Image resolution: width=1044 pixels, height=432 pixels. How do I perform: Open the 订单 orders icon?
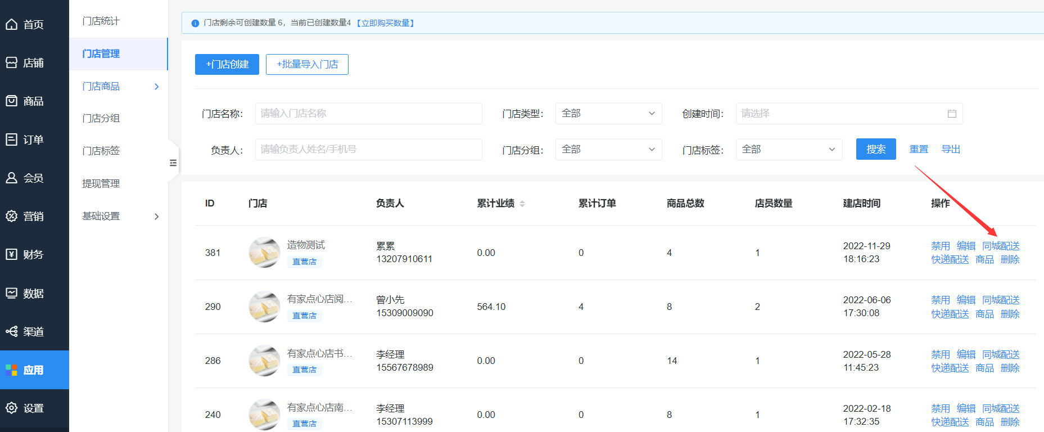[x=12, y=139]
